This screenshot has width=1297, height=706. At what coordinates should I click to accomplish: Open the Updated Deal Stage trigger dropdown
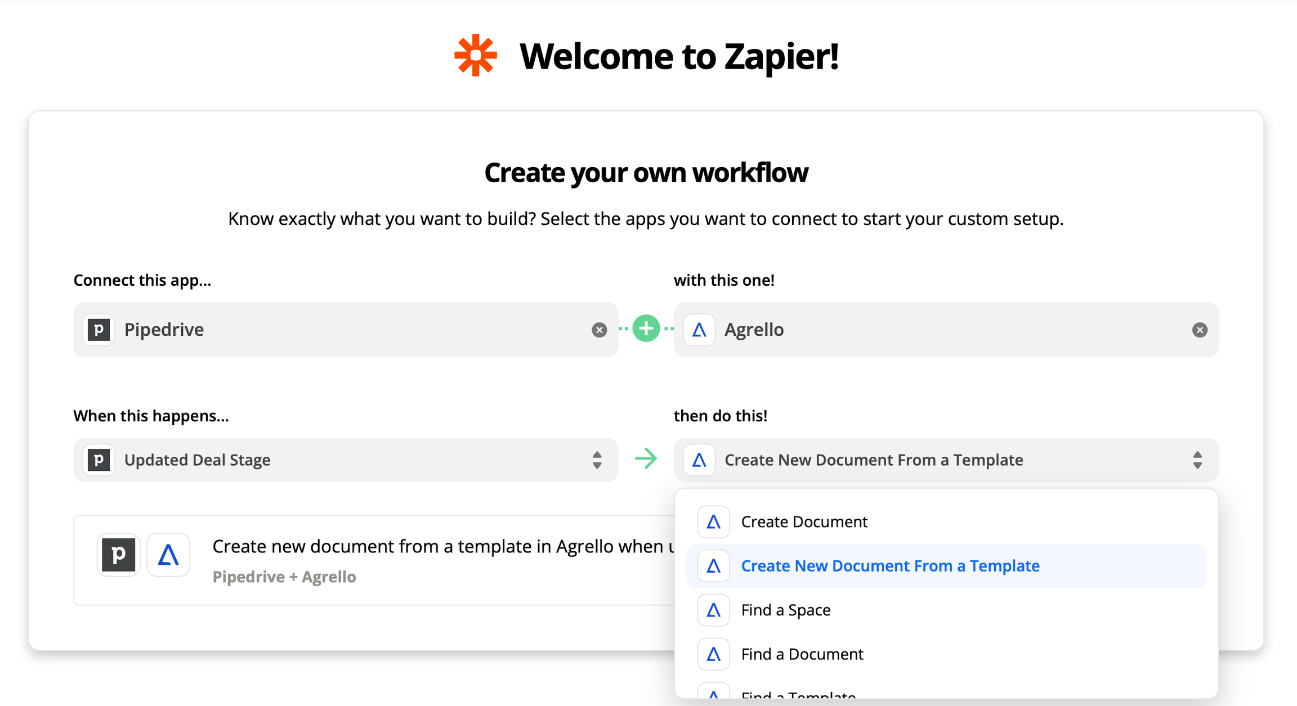[x=346, y=460]
